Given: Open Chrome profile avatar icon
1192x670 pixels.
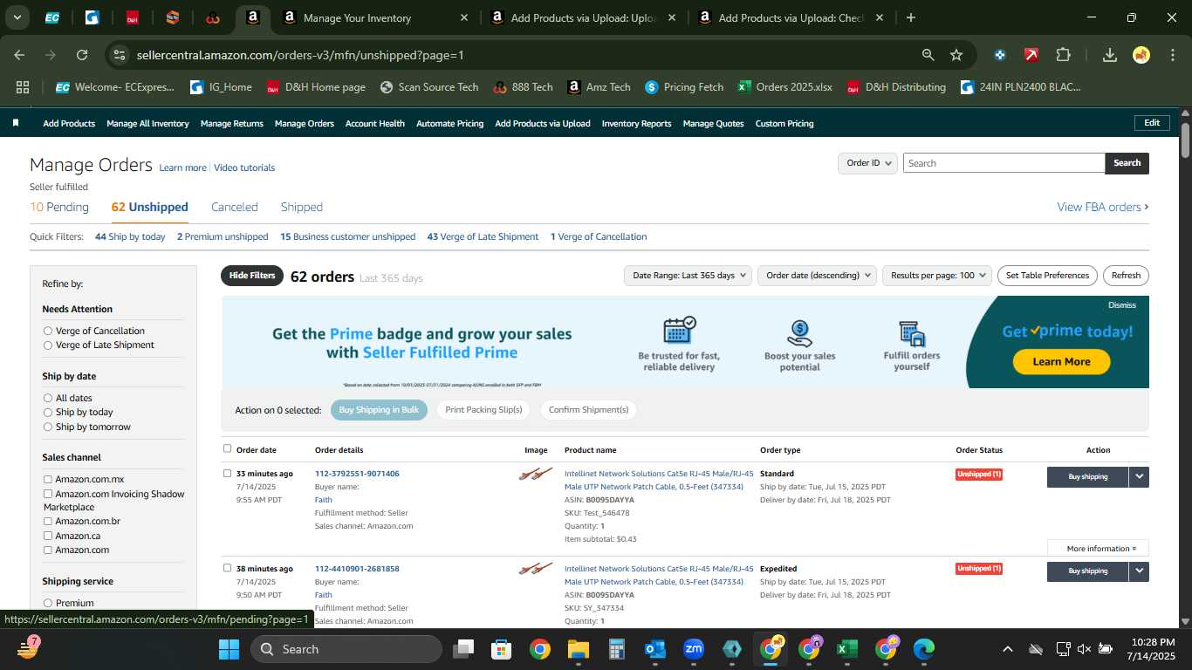Looking at the screenshot, I should (x=1141, y=55).
